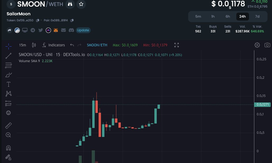272x163 pixels.
Task: Click the $287.96K volume value
Action: pyautogui.click(x=242, y=31)
